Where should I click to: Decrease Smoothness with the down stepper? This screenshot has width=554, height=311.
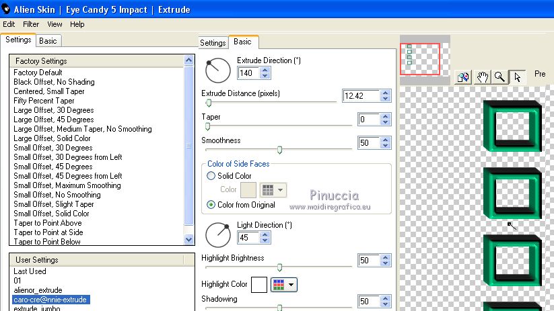[386, 146]
